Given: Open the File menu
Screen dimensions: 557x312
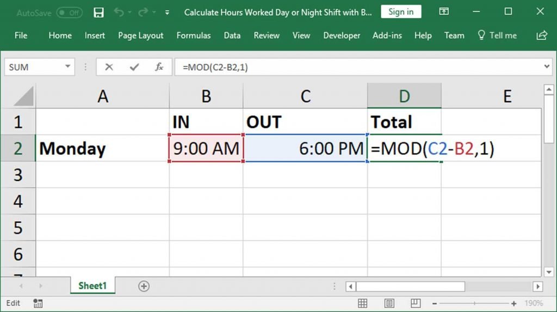Looking at the screenshot, I should click(x=21, y=35).
